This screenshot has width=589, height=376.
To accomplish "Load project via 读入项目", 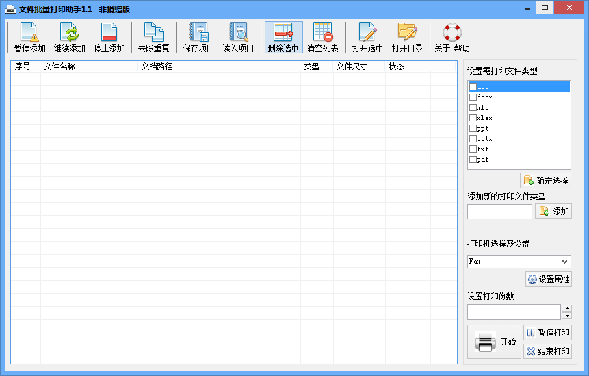I will point(238,37).
